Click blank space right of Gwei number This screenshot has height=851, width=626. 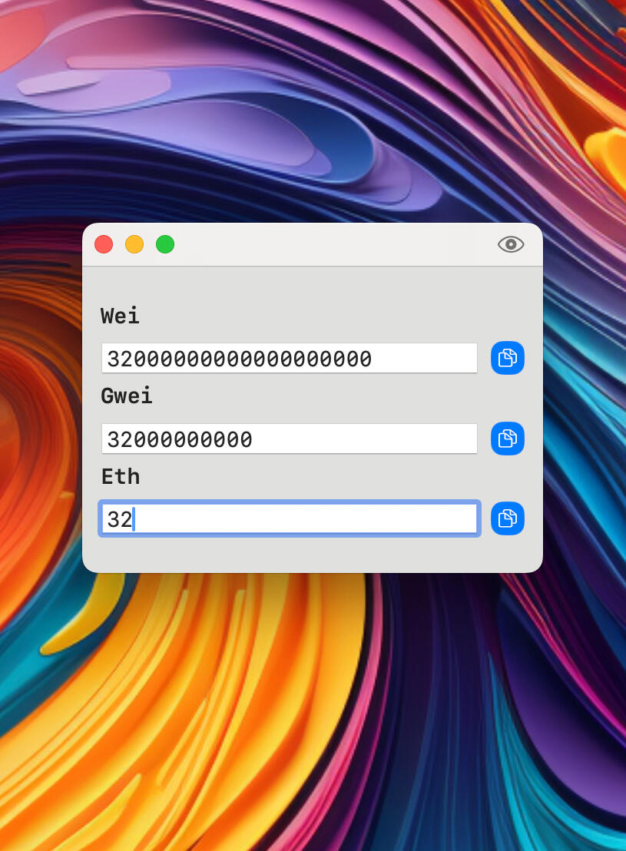point(369,439)
